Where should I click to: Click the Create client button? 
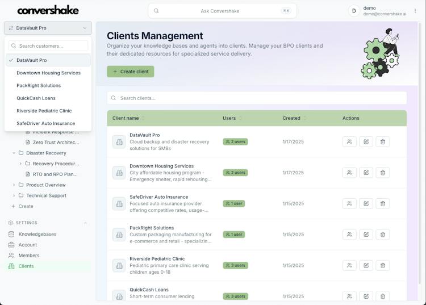[x=131, y=72]
